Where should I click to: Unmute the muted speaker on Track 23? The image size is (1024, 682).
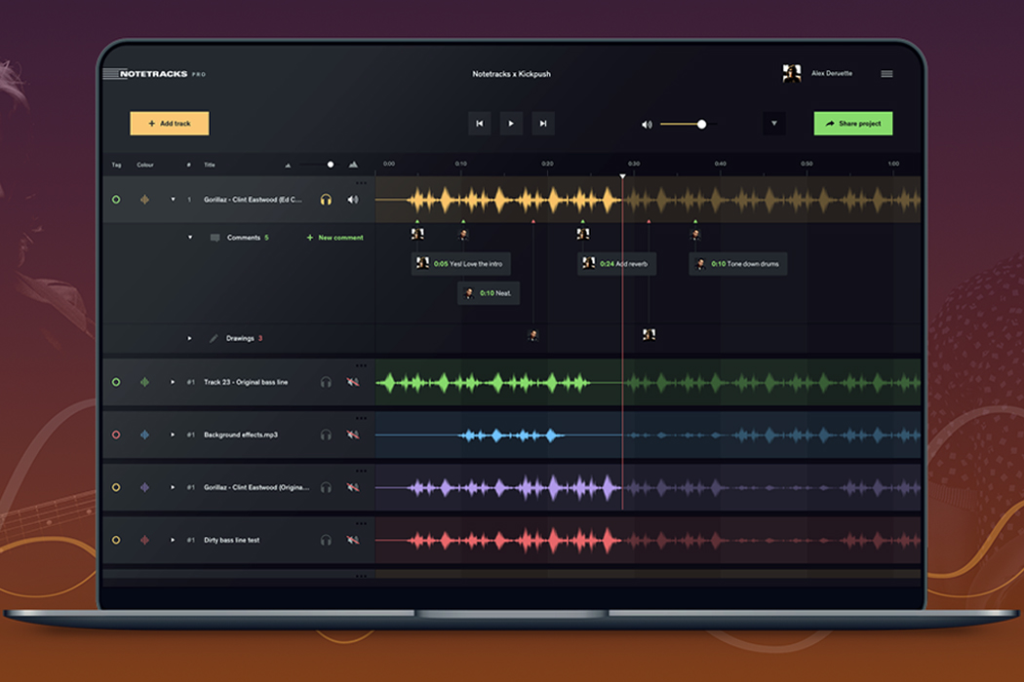351,381
